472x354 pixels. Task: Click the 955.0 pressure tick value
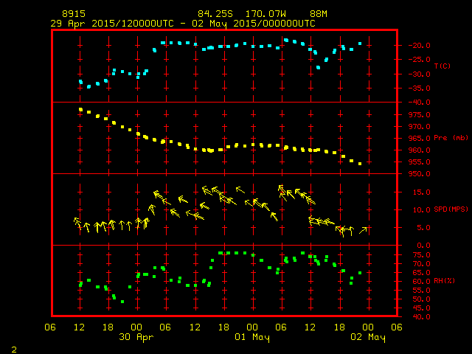tap(420, 162)
